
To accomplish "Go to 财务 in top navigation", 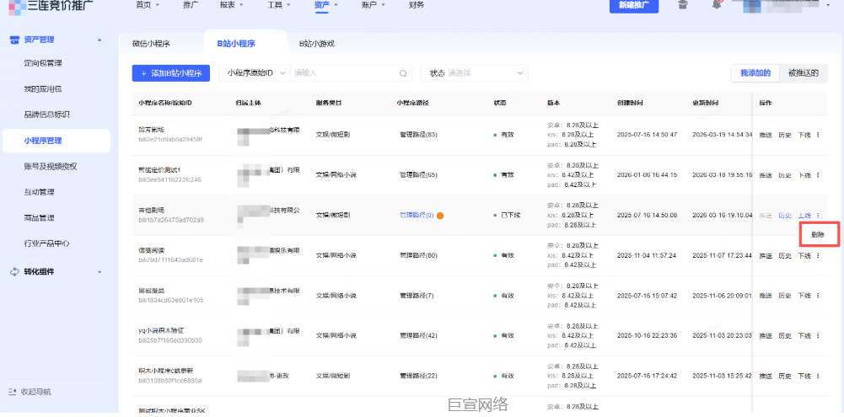I will pos(417,5).
